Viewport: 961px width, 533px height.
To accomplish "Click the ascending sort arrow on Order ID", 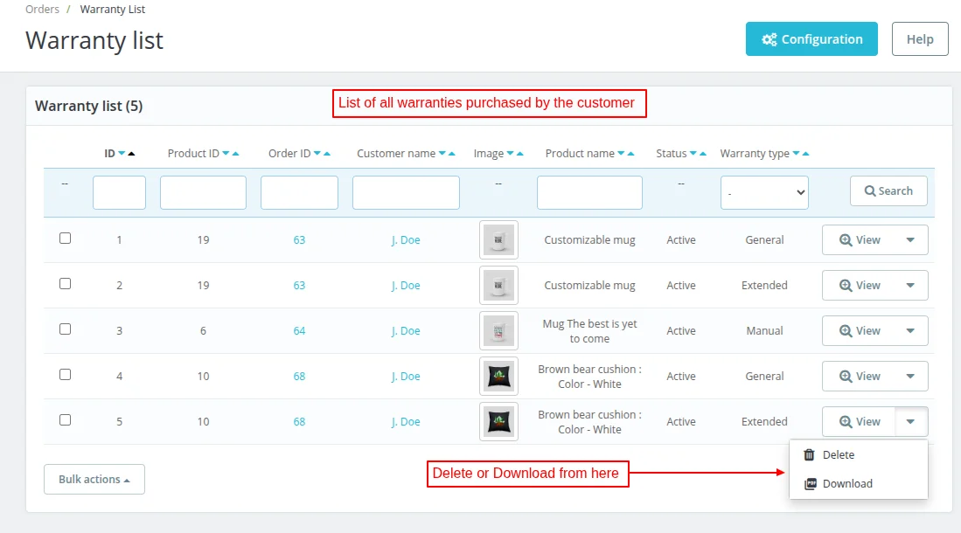I will coord(326,153).
